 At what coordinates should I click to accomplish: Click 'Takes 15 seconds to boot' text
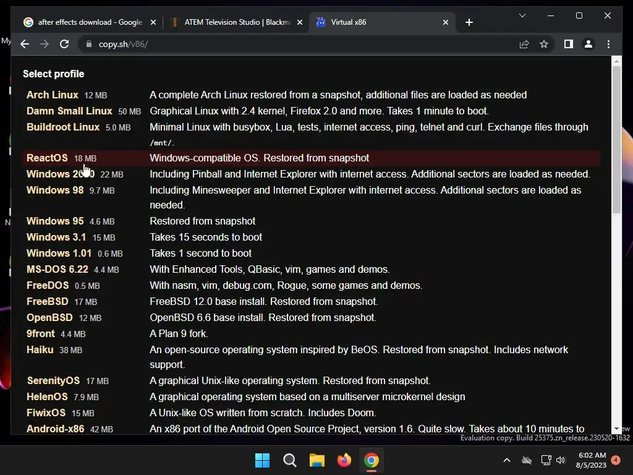pyautogui.click(x=206, y=237)
